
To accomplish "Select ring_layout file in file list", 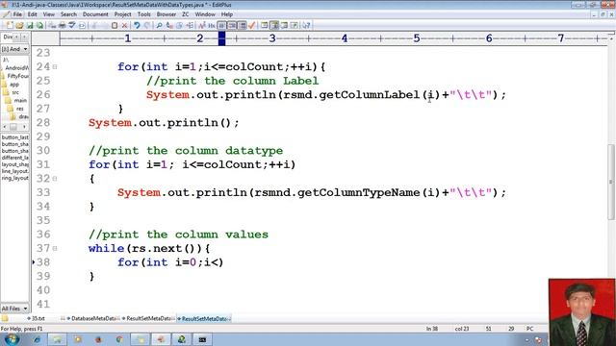I will [15, 178].
